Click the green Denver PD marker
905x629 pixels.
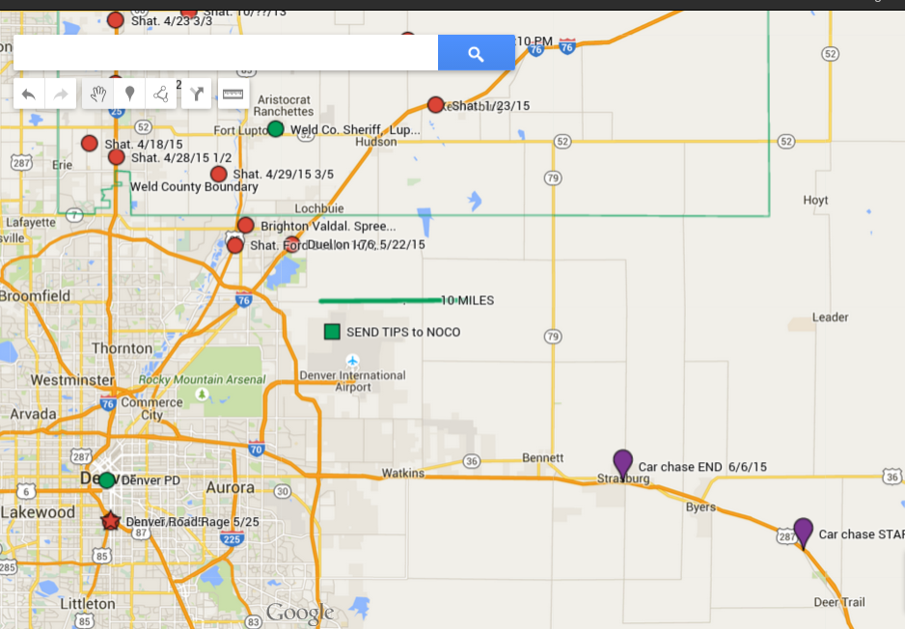pyautogui.click(x=107, y=480)
